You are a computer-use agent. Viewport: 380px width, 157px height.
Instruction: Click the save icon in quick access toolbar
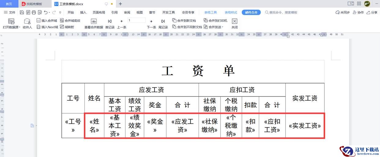[22, 13]
